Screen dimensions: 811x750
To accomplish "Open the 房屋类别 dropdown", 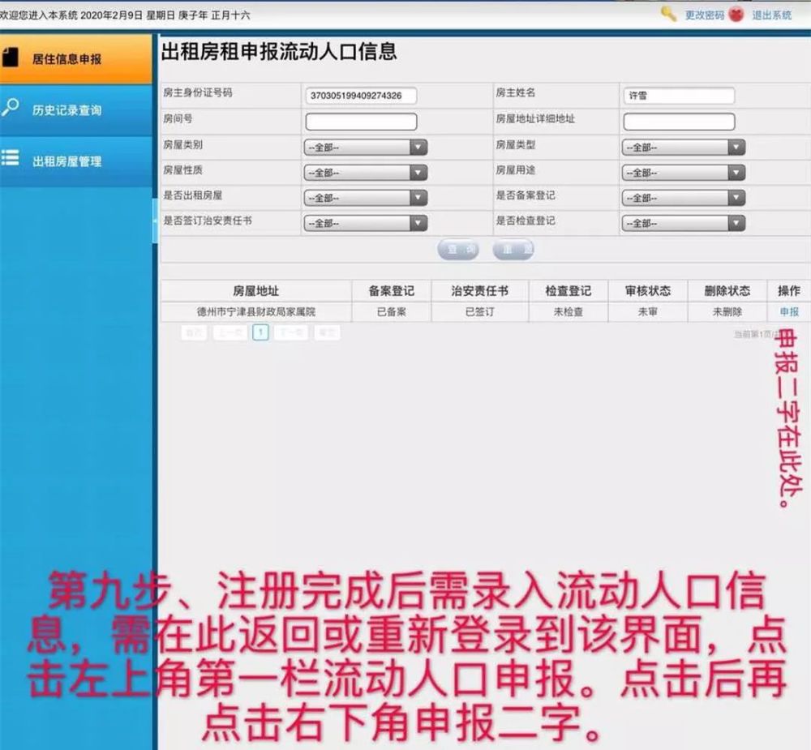I will 366,148.
